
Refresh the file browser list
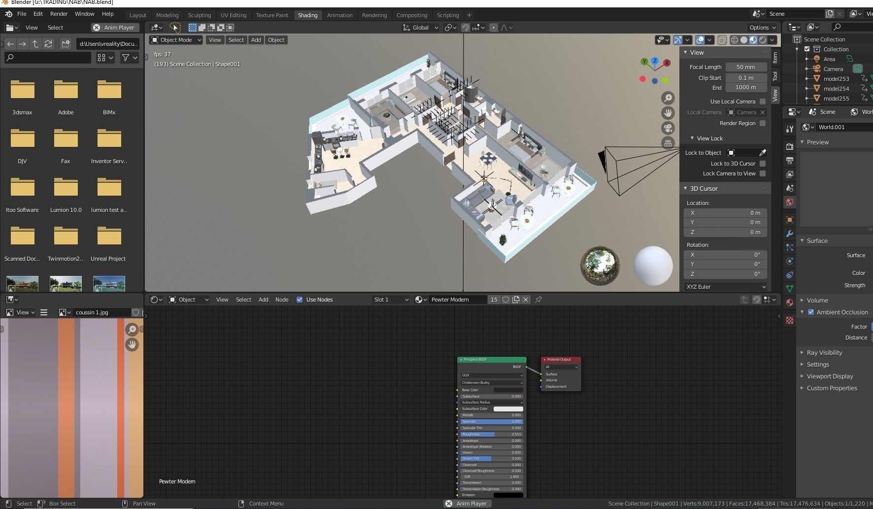point(48,44)
